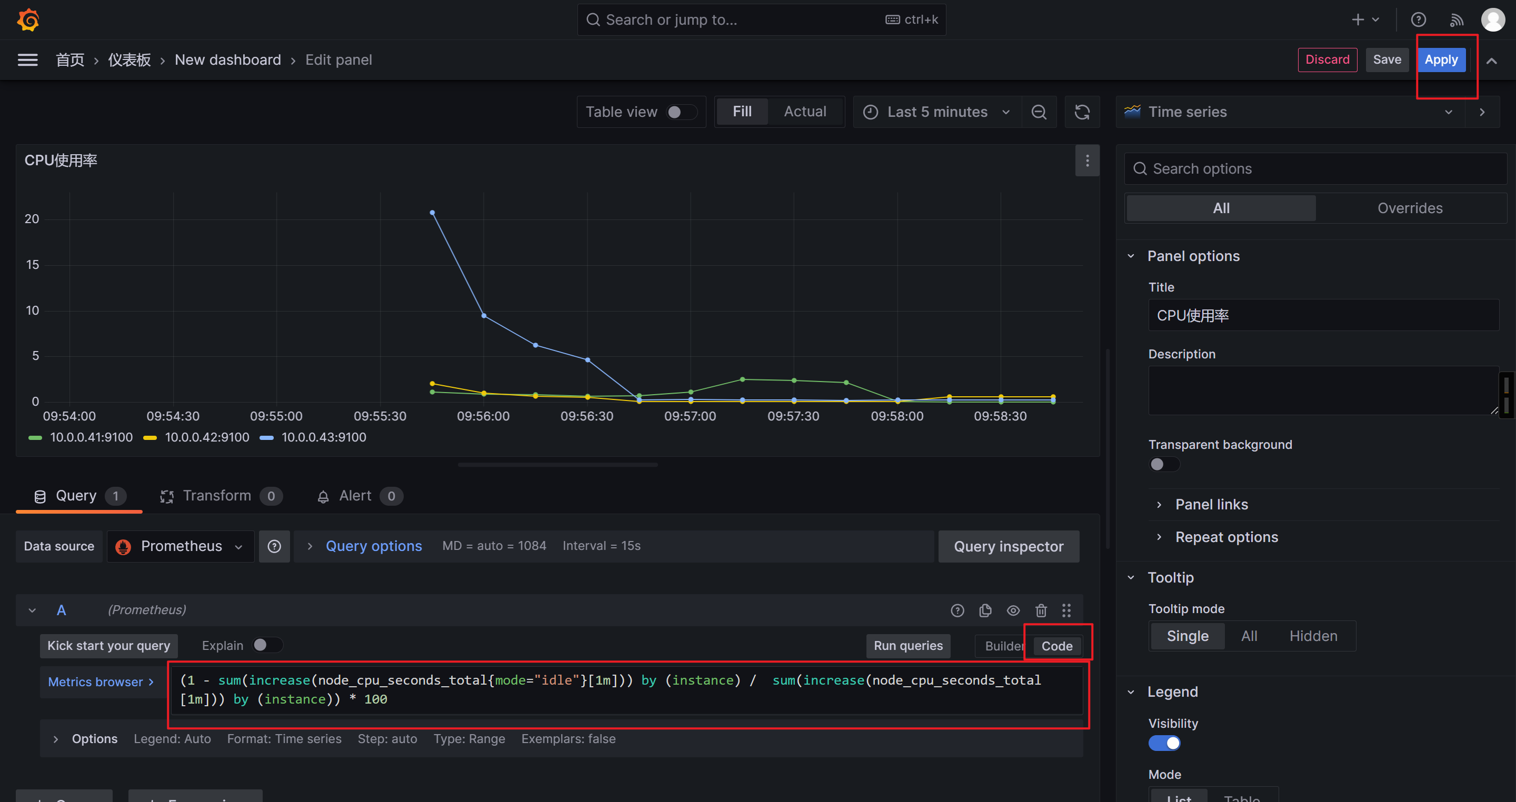Image resolution: width=1516 pixels, height=802 pixels.
Task: Click the 10.0.0.43:9100 legend color swatch
Action: point(266,438)
